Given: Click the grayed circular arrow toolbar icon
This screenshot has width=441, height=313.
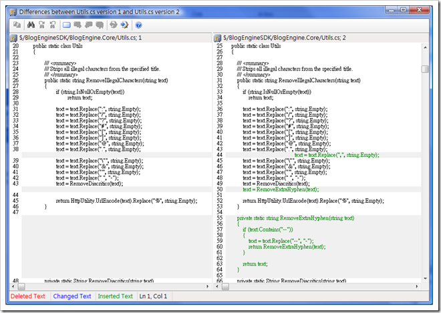Looking at the screenshot, I should pyautogui.click(x=114, y=25).
